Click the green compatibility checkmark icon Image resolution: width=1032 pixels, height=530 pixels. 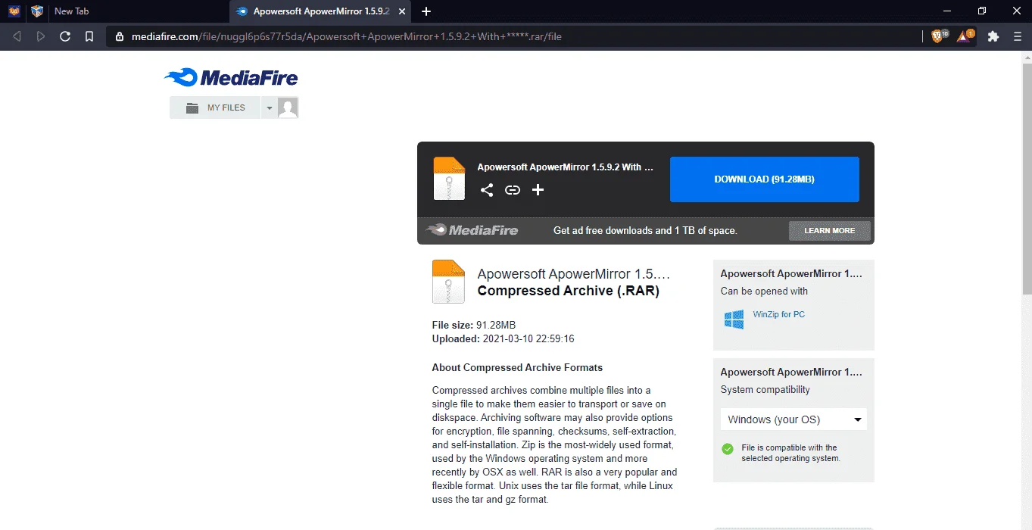728,449
